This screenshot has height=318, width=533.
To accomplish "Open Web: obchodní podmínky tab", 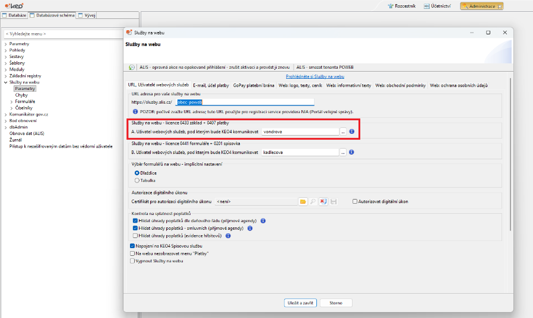I will pos(401,85).
